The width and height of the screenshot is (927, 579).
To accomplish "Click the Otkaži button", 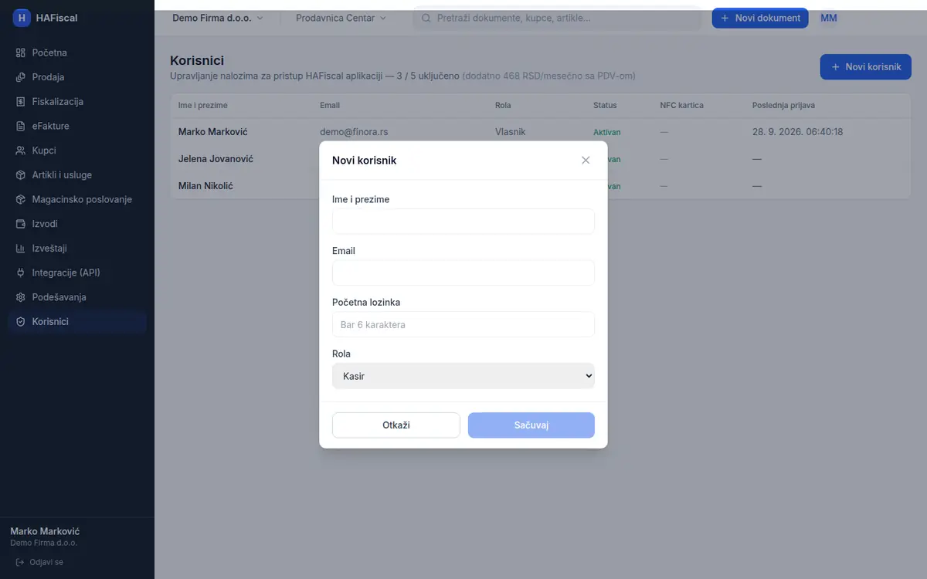I will (396, 425).
